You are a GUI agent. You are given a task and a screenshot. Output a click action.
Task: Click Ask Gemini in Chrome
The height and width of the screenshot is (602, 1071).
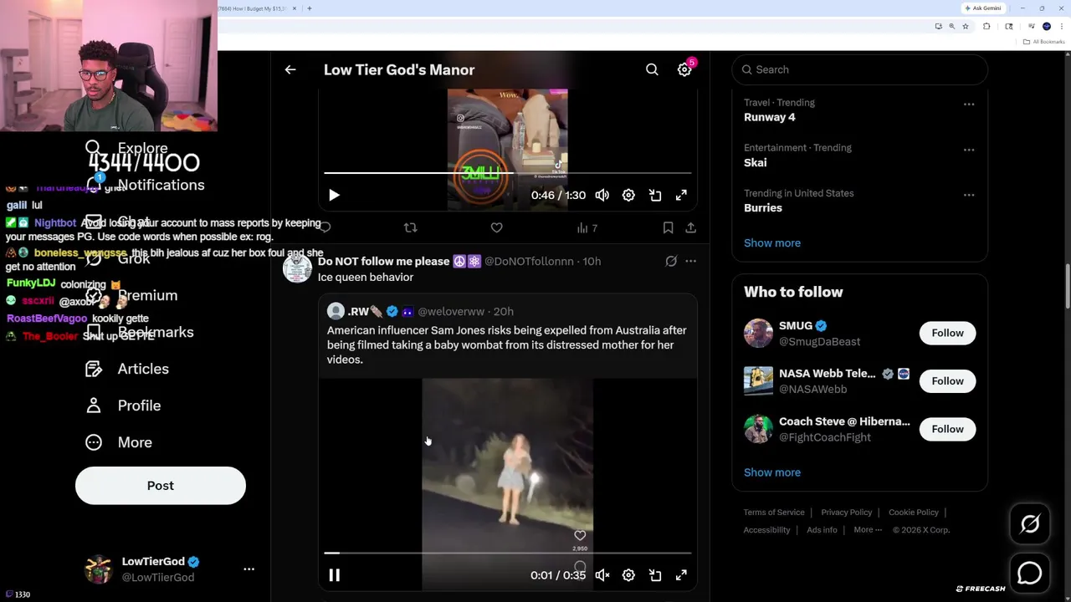983,8
